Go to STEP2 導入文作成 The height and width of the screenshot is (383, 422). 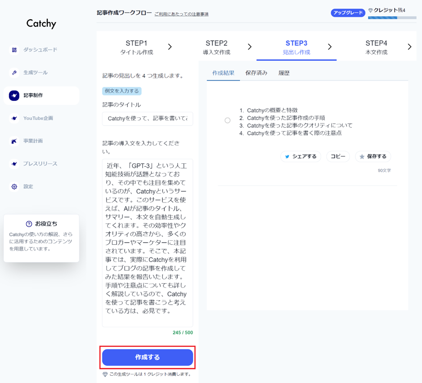[x=216, y=47]
